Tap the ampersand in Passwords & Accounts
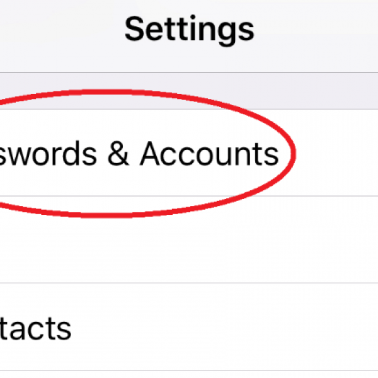378x378 pixels. click(118, 154)
